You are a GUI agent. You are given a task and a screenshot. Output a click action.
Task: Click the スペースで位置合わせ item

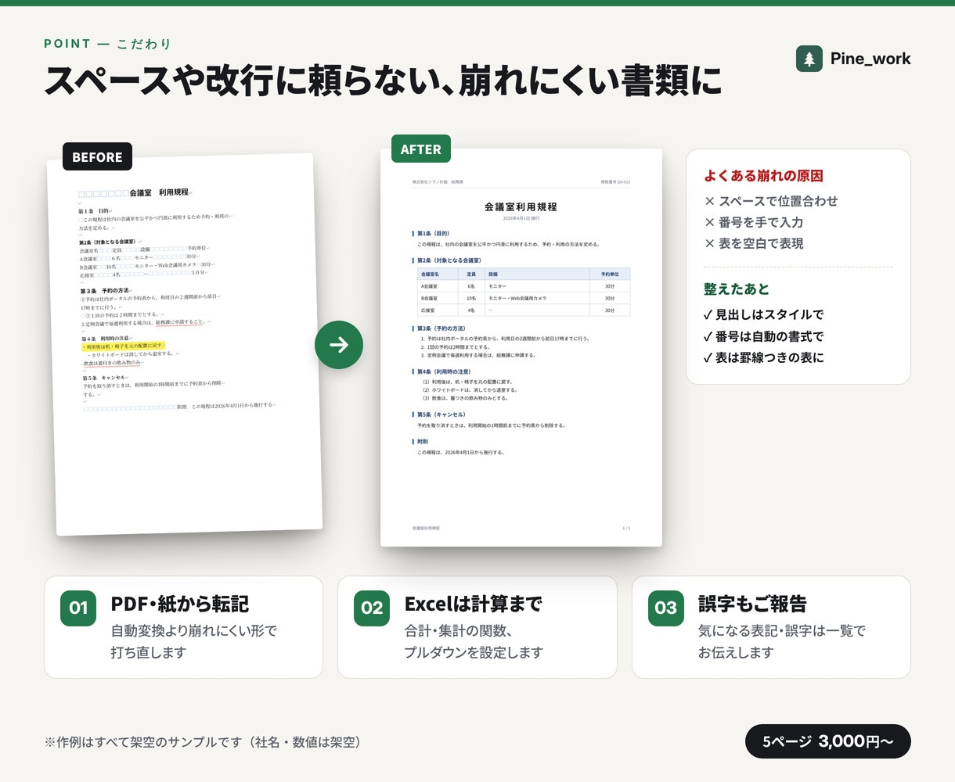click(771, 201)
